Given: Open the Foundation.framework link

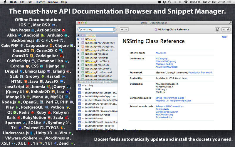Looking at the screenshot, I should point(200,72).
